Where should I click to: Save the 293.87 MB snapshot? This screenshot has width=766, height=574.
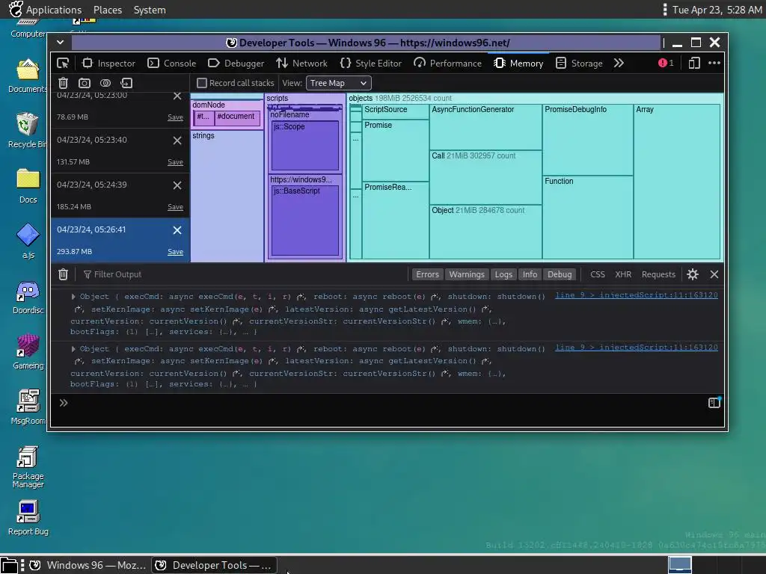[x=175, y=252]
